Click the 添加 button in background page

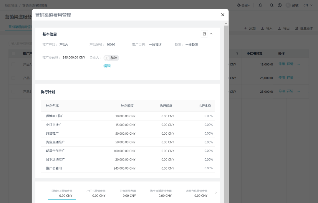tap(250, 28)
